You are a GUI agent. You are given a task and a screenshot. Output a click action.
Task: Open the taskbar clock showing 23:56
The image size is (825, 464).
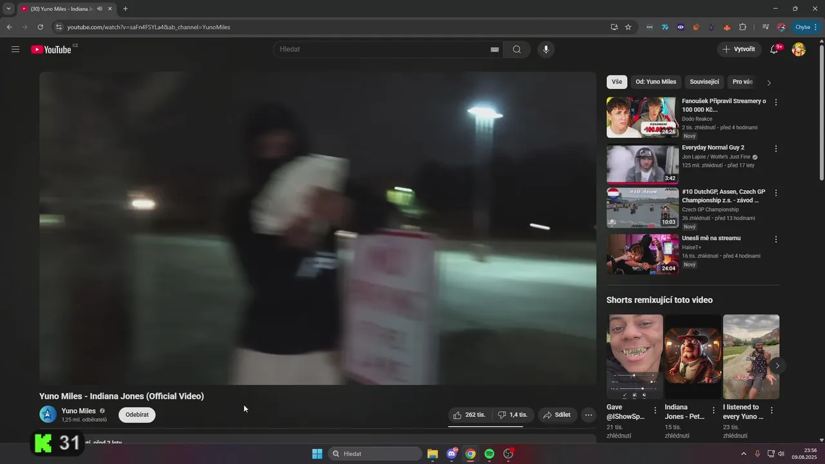[x=804, y=454]
